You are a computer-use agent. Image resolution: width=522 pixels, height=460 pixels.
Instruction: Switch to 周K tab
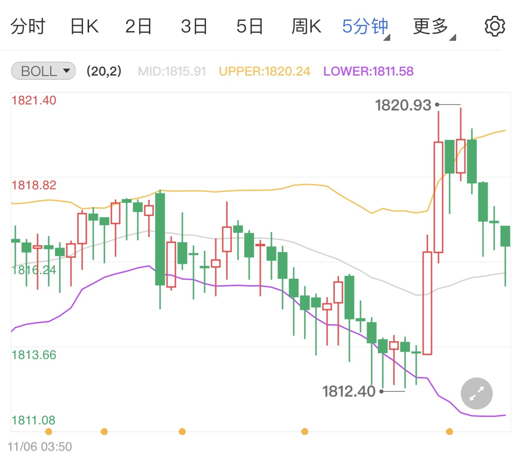306,26
